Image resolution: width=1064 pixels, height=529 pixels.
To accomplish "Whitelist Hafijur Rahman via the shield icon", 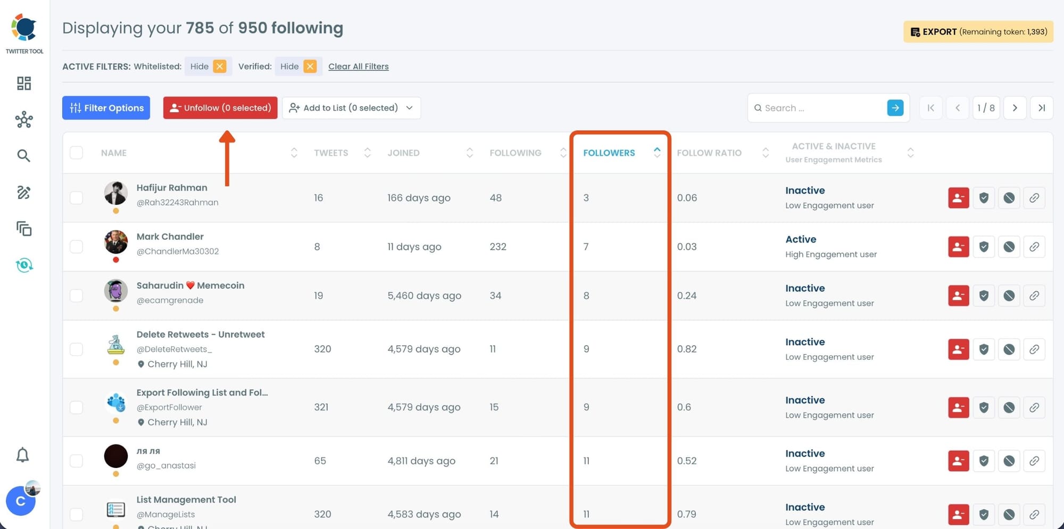I will point(984,198).
